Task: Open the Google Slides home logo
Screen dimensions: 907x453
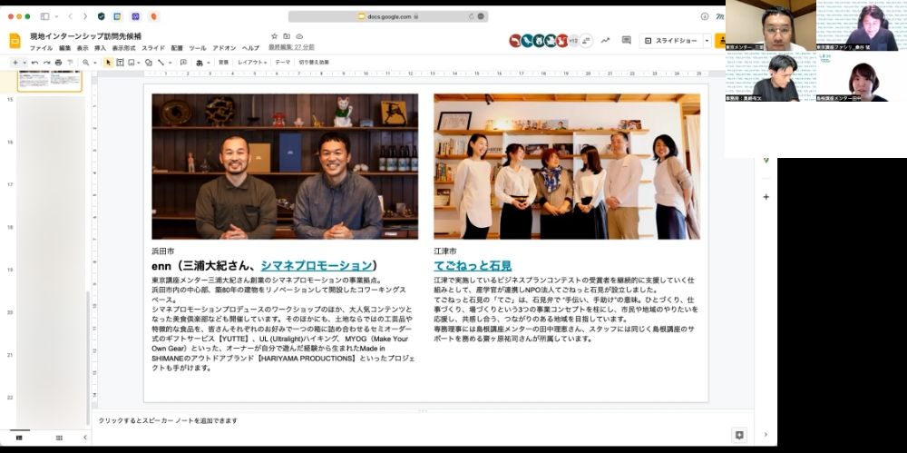Action: pyautogui.click(x=15, y=41)
